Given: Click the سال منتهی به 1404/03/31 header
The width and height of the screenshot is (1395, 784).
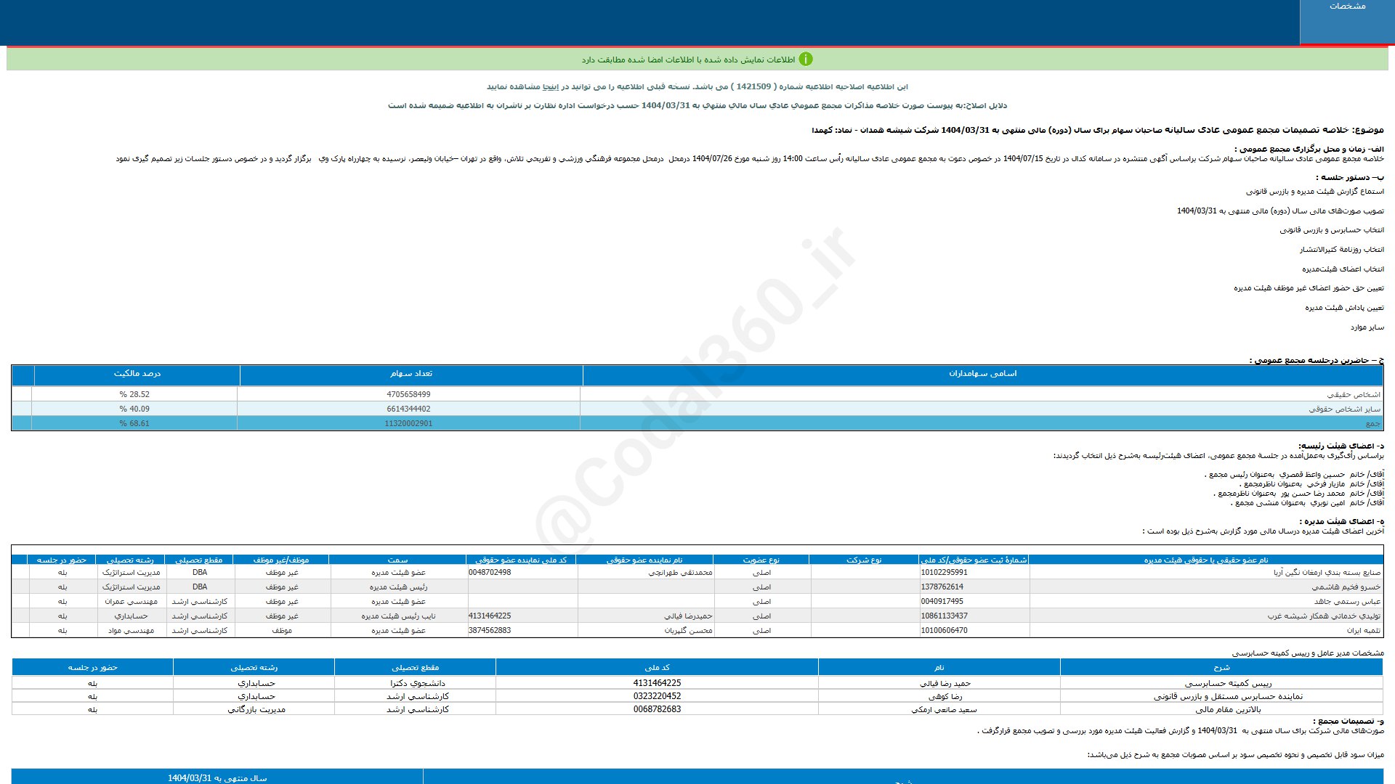Looking at the screenshot, I should click(x=217, y=778).
